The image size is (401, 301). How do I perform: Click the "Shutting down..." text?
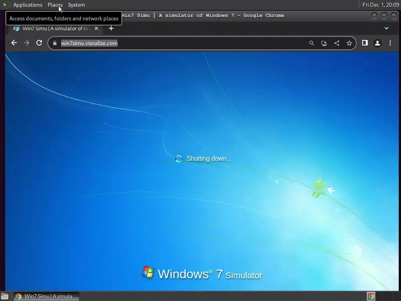(209, 159)
